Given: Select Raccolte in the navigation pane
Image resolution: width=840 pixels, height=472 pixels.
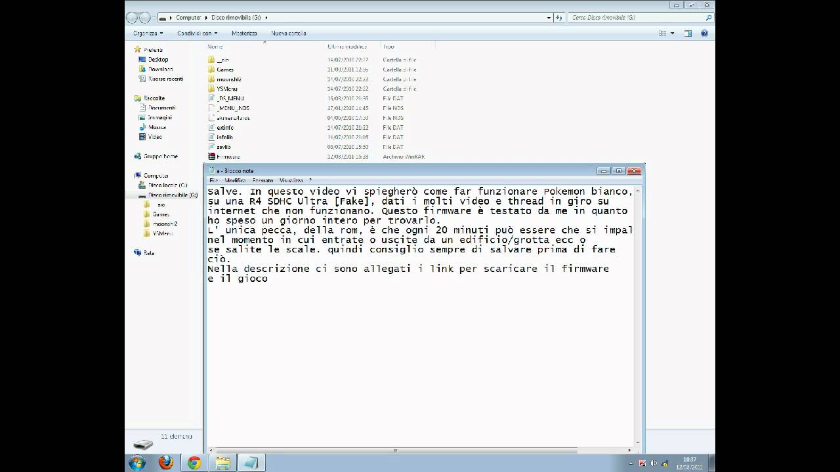Looking at the screenshot, I should (x=154, y=98).
